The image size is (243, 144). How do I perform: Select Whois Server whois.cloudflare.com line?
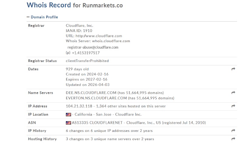[98, 41]
